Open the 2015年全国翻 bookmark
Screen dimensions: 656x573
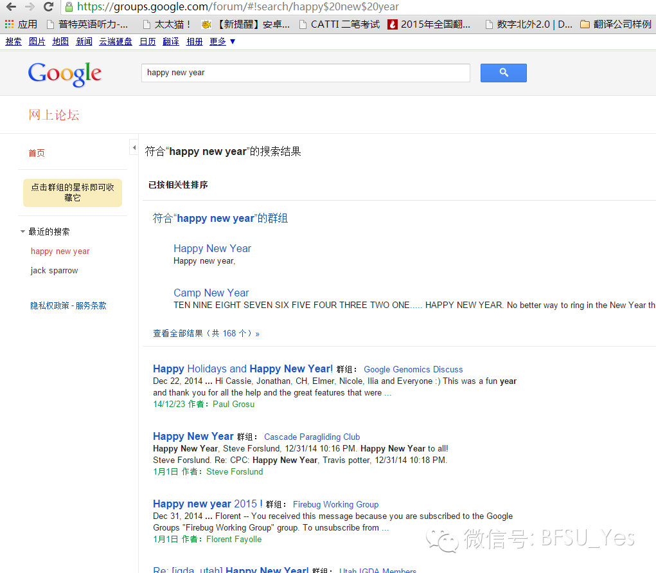[x=429, y=24]
